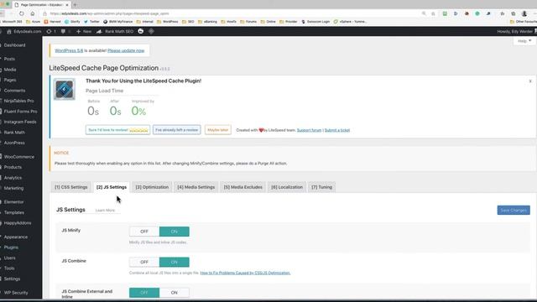
Task: Set JS Combine External and Inline to ON
Action: [x=174, y=293]
